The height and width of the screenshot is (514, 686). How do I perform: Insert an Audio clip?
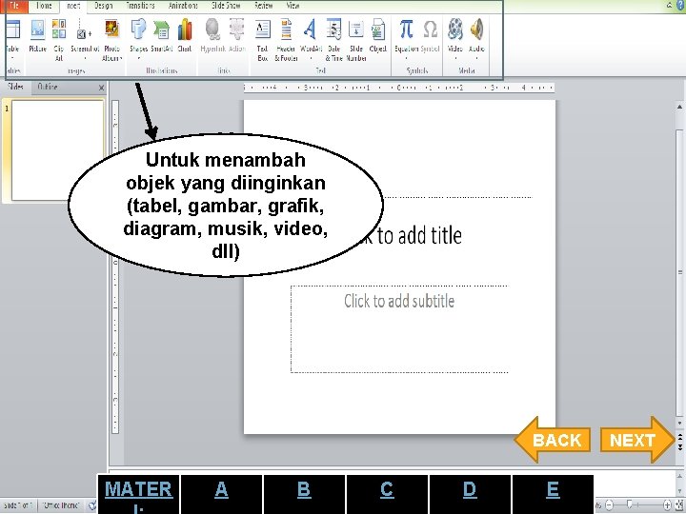tap(476, 39)
